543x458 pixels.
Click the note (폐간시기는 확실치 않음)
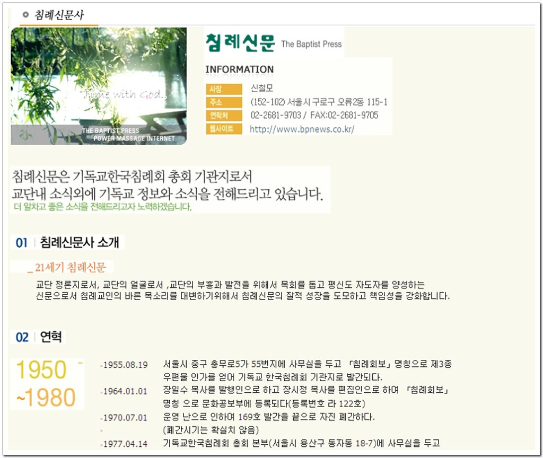211,429
